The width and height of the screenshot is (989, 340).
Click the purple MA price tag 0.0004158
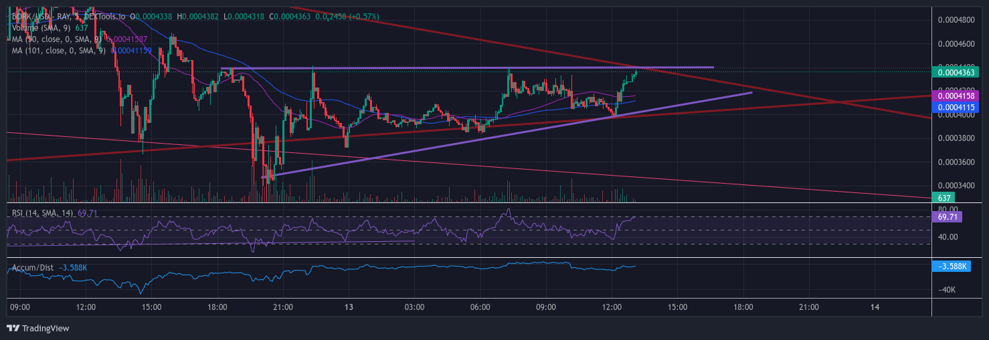[x=956, y=96]
